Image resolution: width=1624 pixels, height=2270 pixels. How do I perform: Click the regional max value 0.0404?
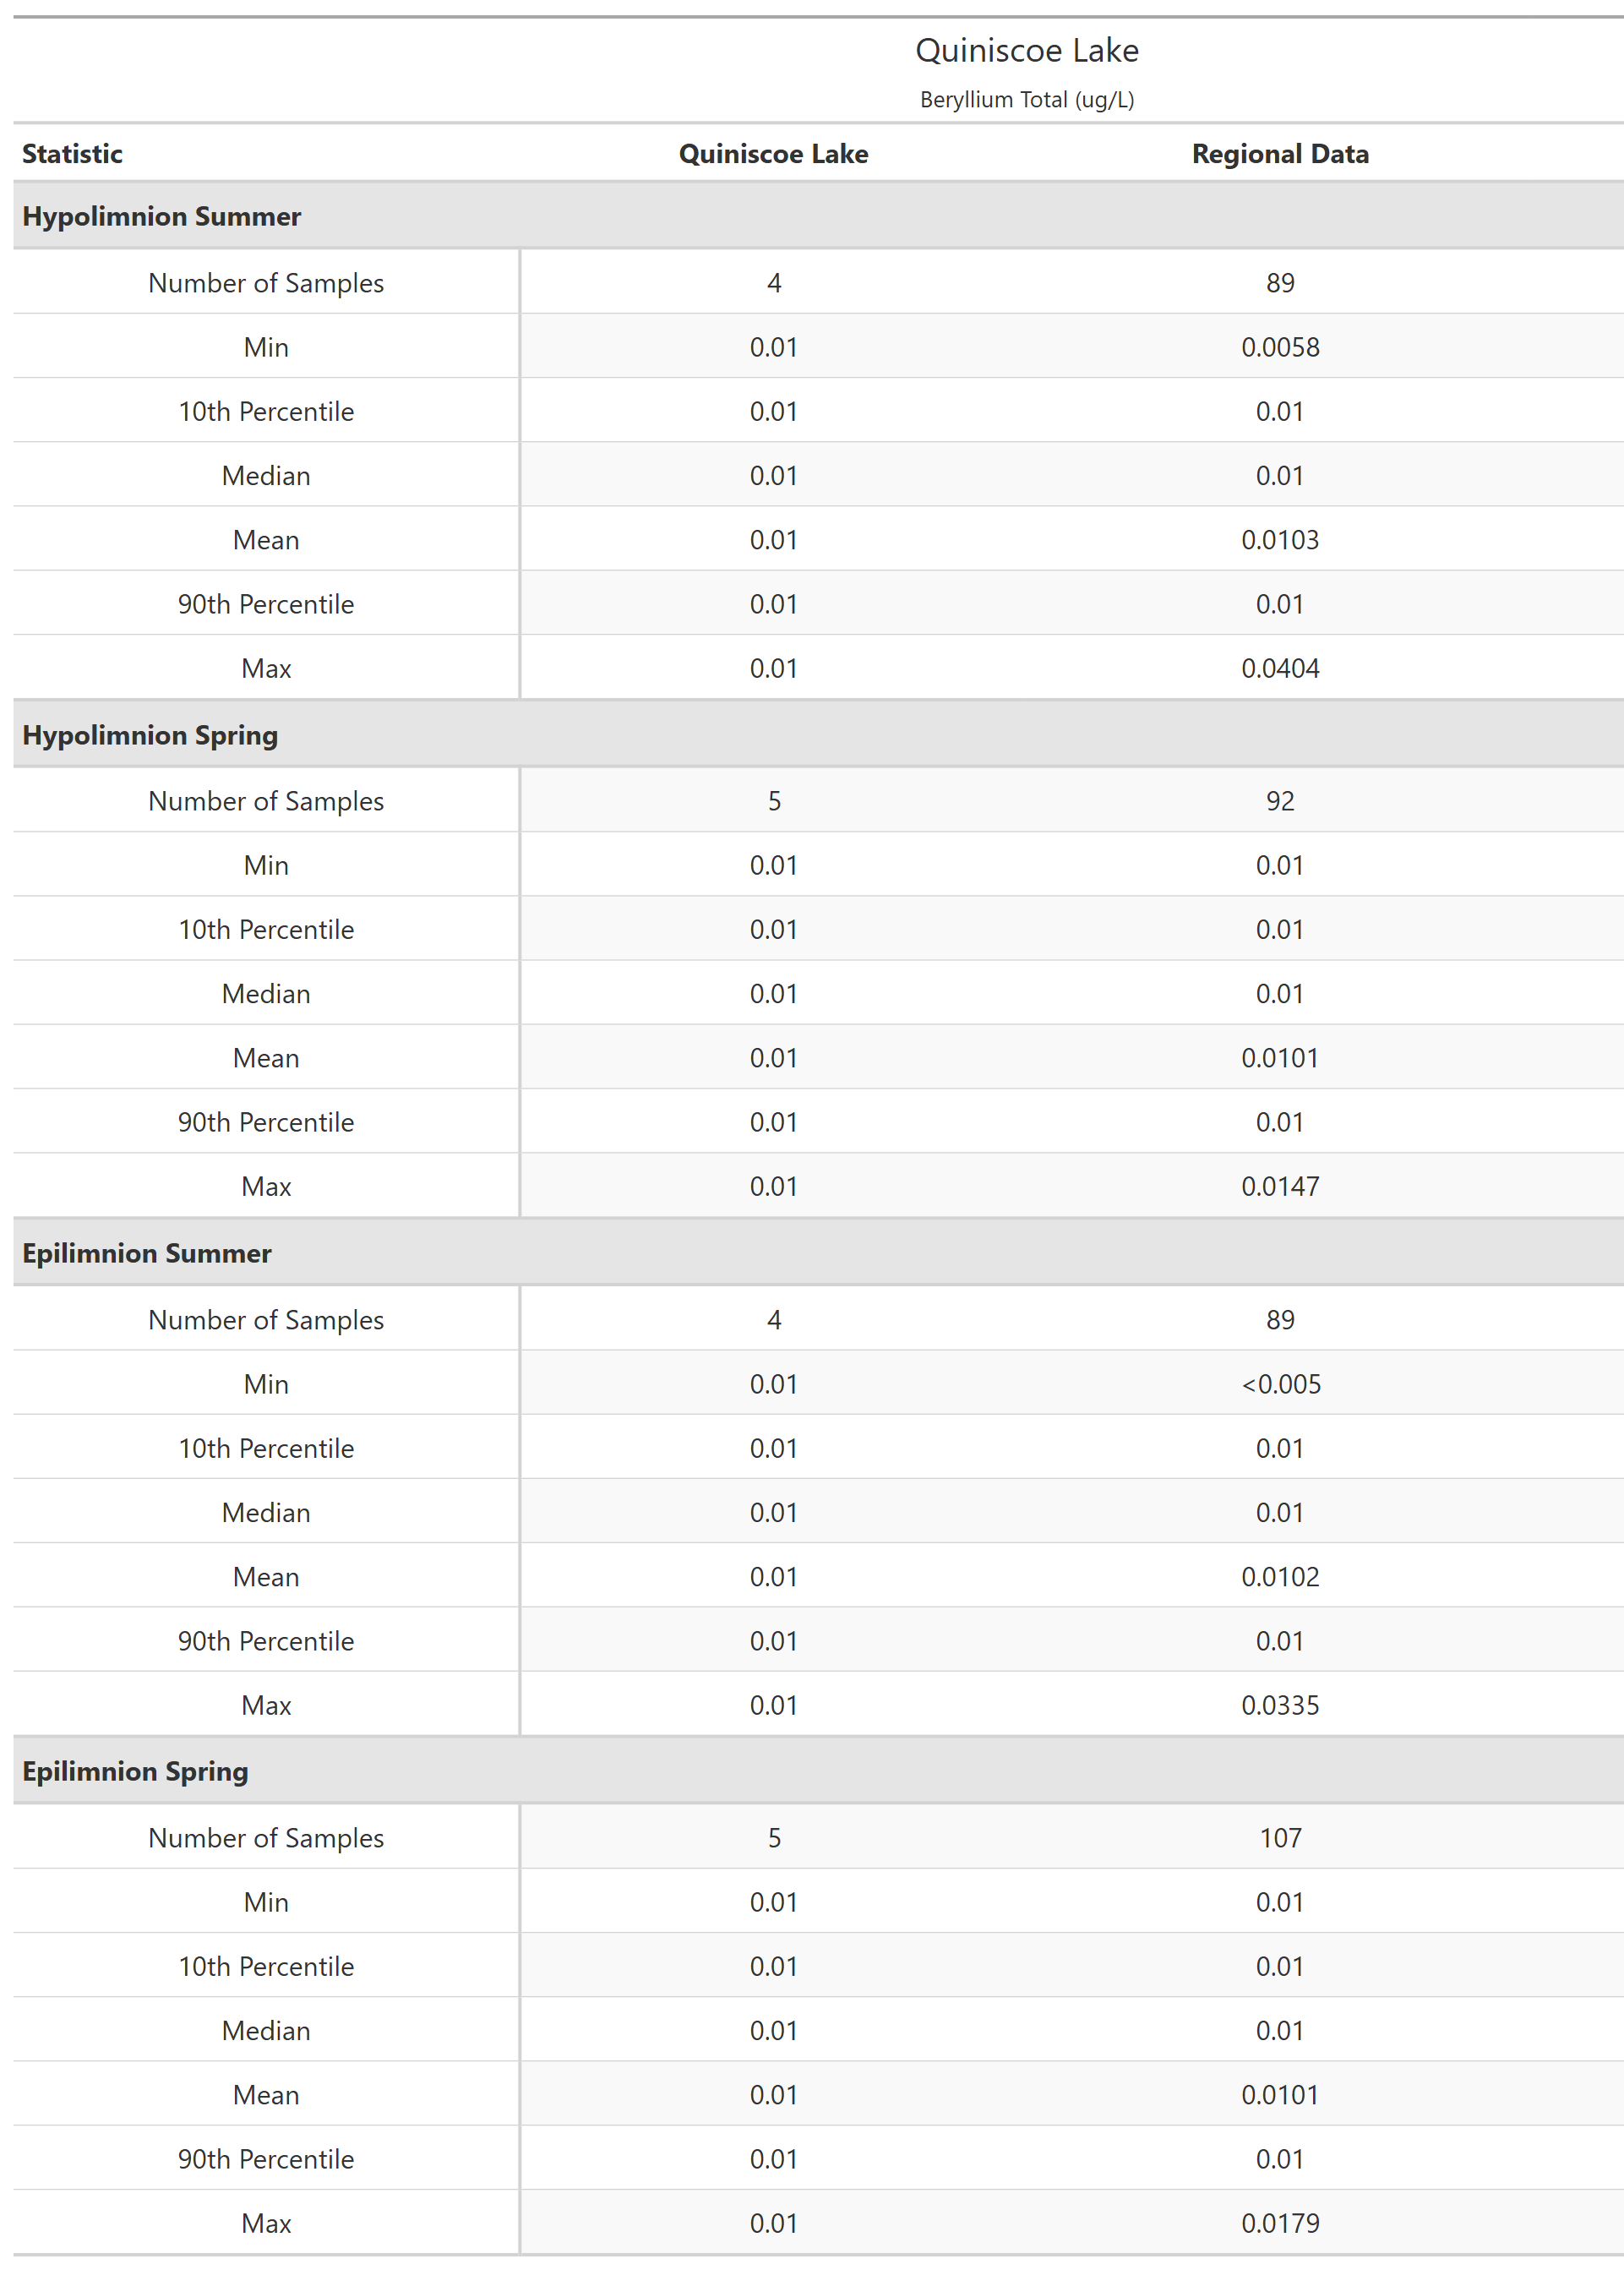pos(1279,668)
